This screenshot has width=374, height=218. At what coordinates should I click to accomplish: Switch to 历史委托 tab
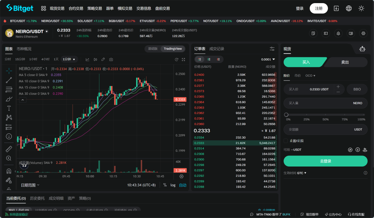tap(37, 198)
